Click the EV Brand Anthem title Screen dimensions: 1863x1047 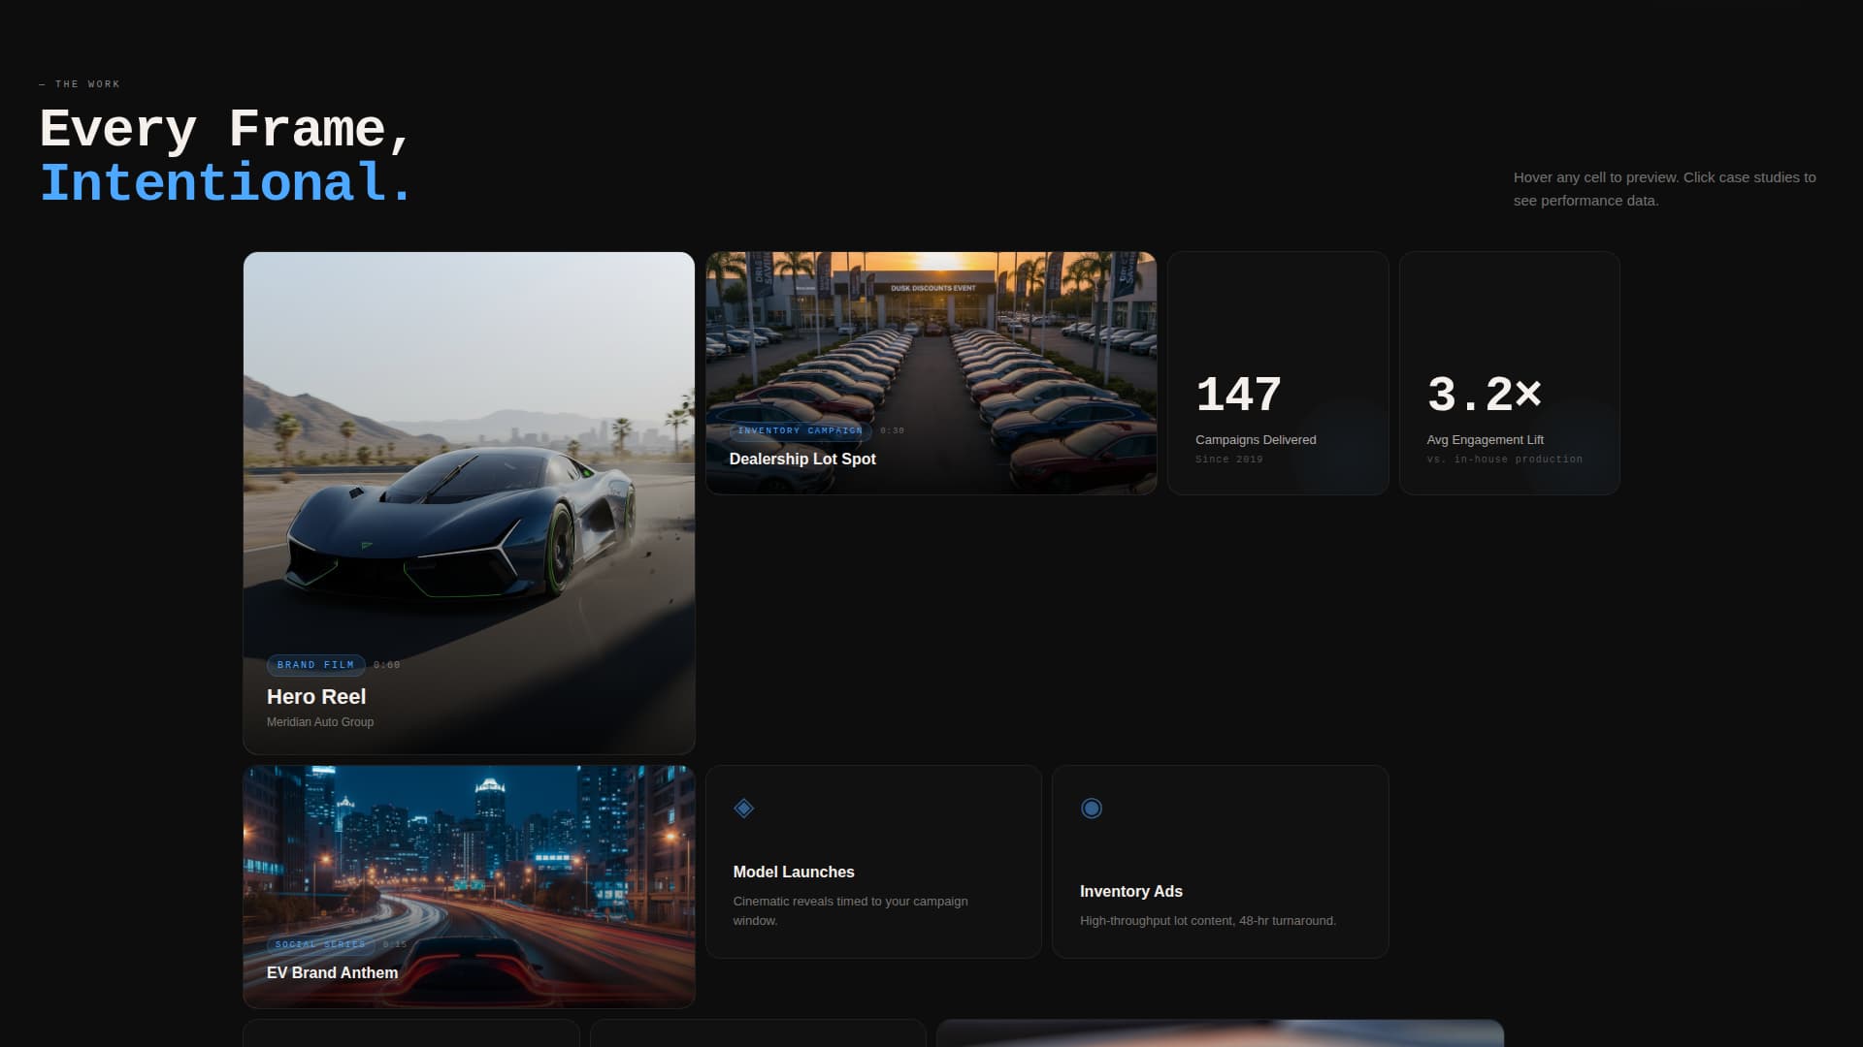[332, 972]
